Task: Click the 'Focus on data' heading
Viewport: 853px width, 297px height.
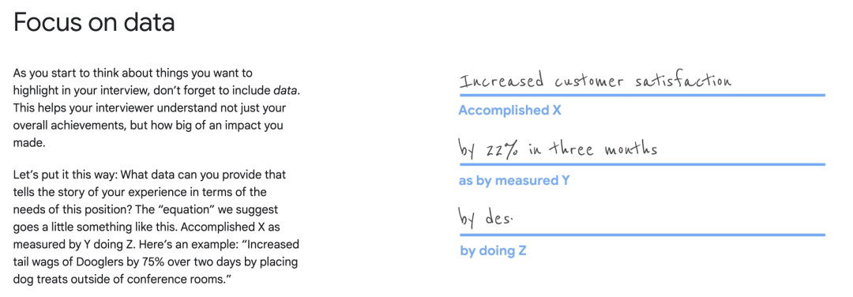Action: tap(93, 24)
